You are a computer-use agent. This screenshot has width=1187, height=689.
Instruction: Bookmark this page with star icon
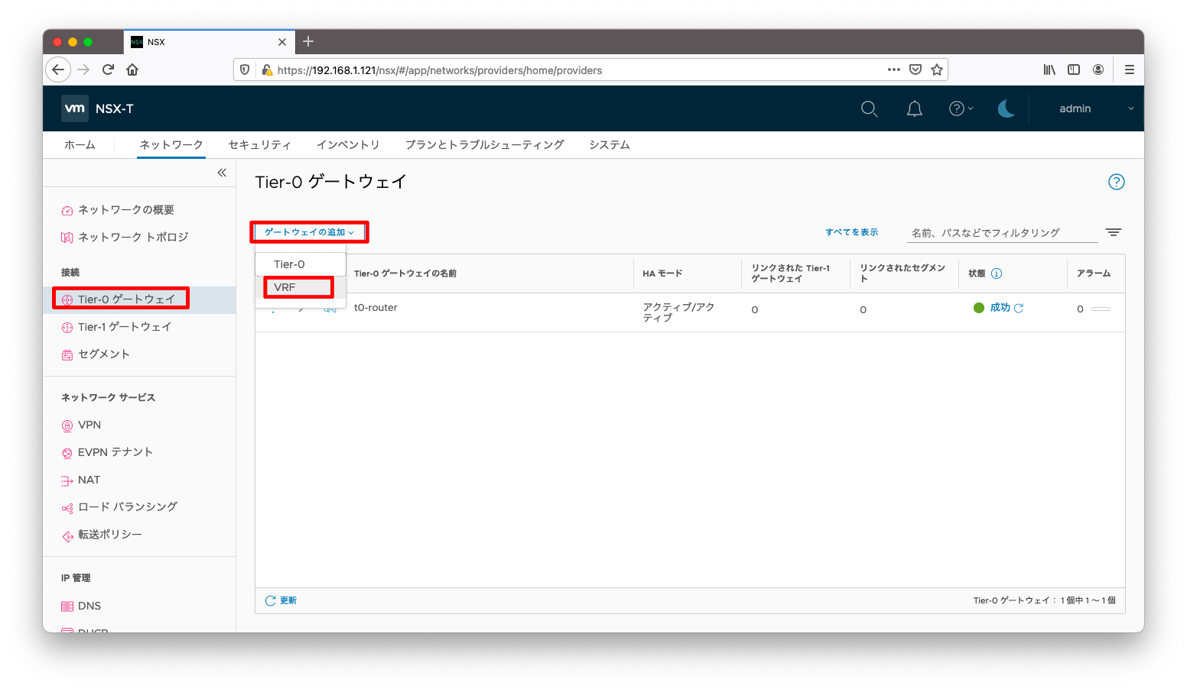pyautogui.click(x=937, y=70)
